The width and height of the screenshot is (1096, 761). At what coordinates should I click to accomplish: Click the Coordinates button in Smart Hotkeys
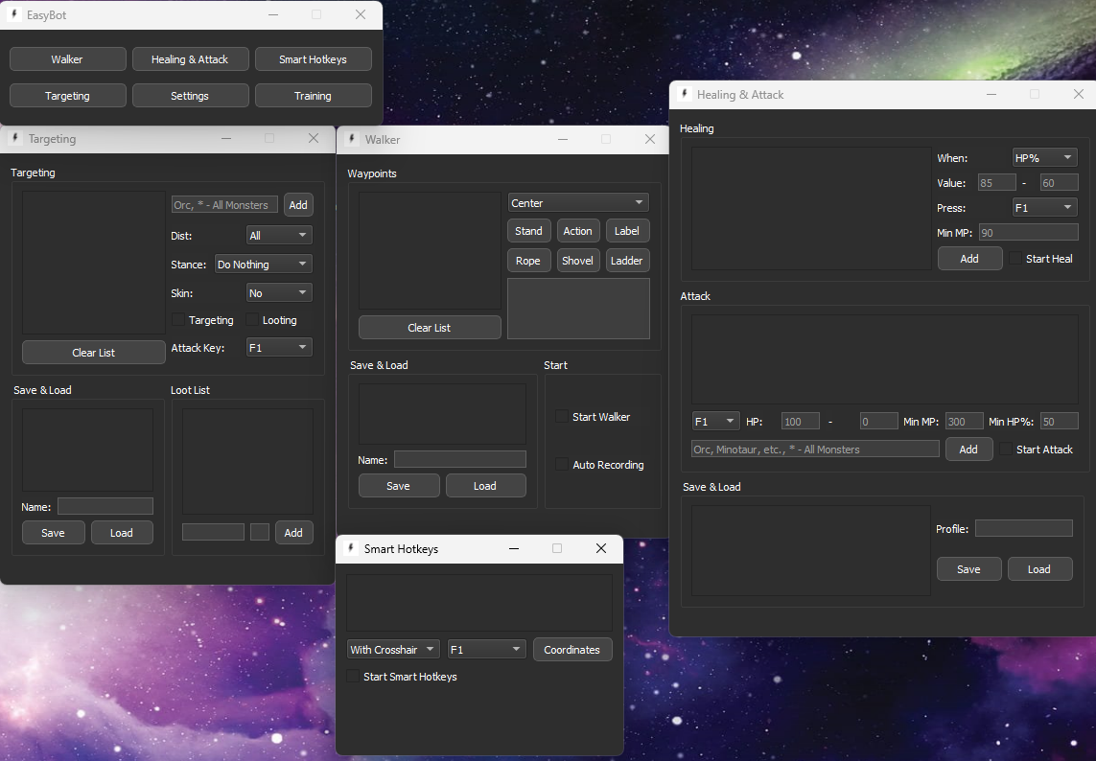571,650
